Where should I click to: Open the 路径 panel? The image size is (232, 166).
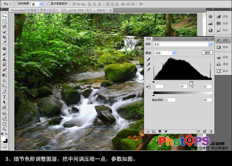point(223,71)
